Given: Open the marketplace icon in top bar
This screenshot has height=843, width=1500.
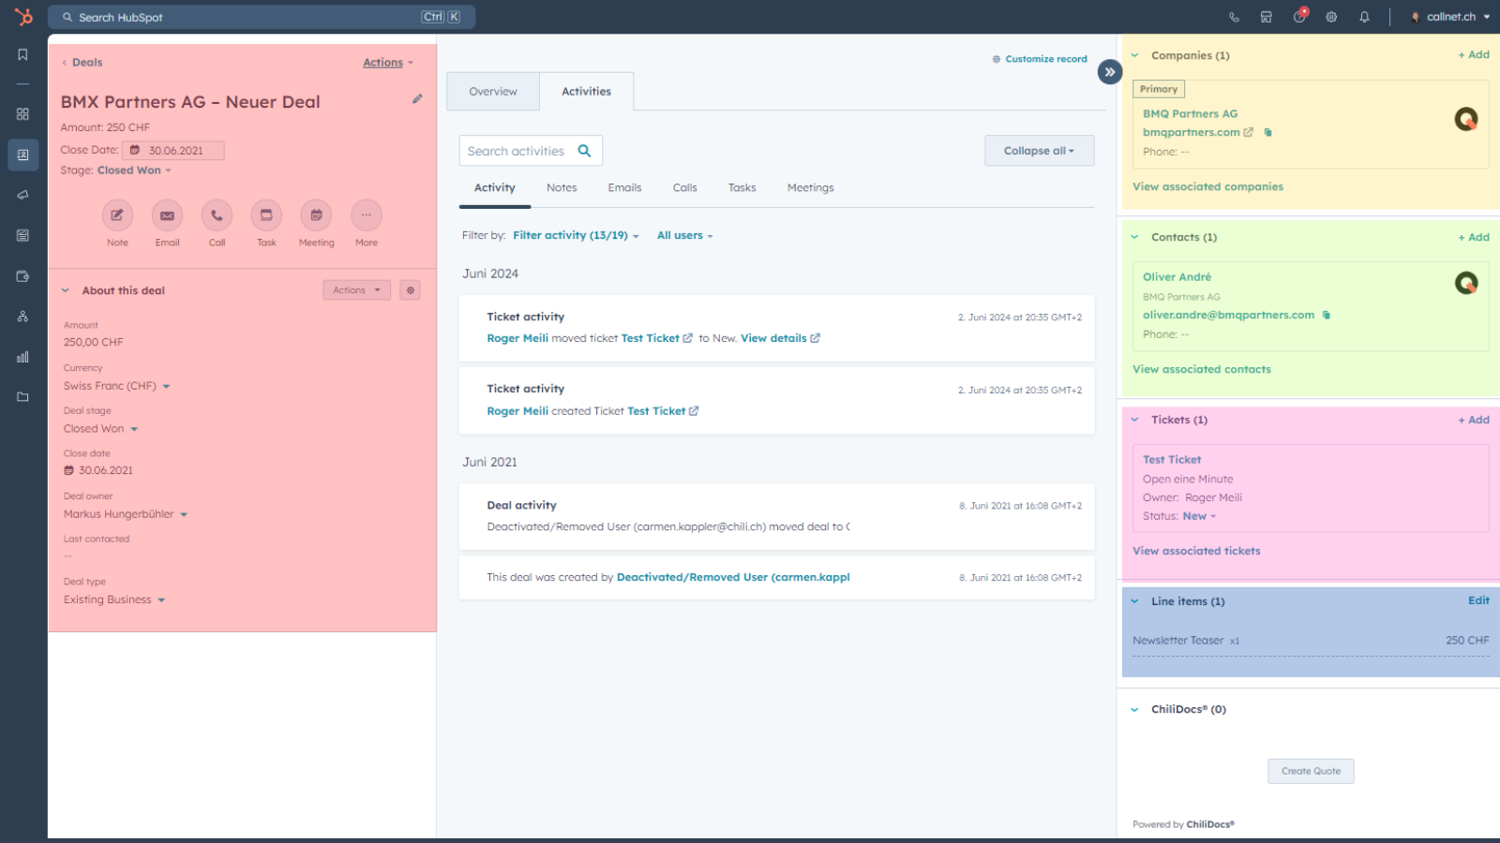Looking at the screenshot, I should pos(1267,17).
